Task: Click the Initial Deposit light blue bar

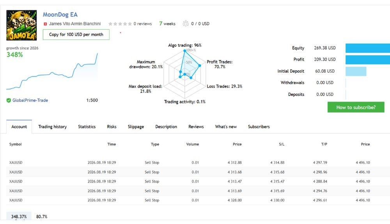Action: pos(356,71)
